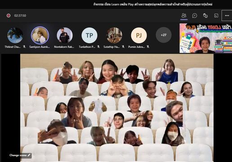Select Nontakorn Rak... participant avatar
Screen dimensions: 232x162
[65, 35]
